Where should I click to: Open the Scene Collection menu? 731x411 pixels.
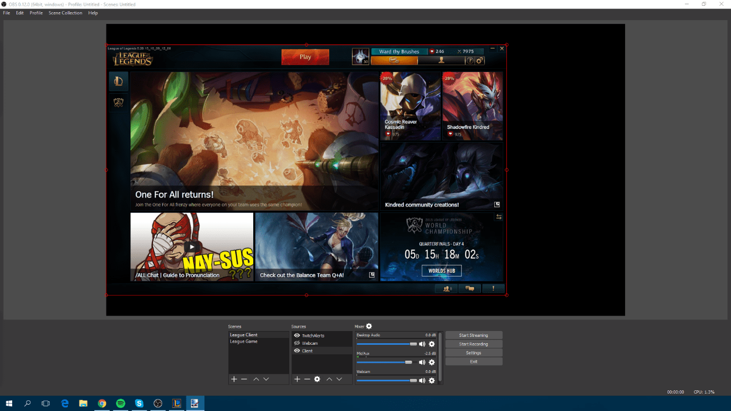65,13
